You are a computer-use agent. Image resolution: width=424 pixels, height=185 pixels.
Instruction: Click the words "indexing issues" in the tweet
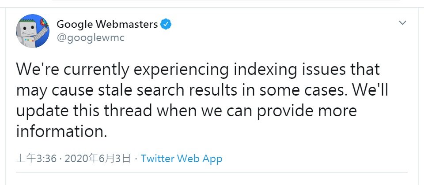pos(290,70)
